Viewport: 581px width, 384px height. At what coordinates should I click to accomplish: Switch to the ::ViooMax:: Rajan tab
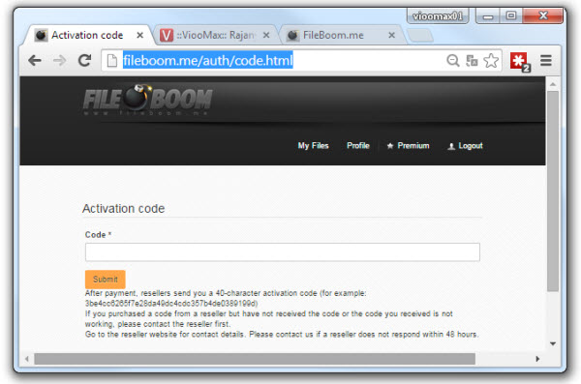[216, 35]
